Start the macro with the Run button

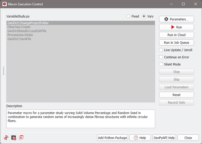176,27
